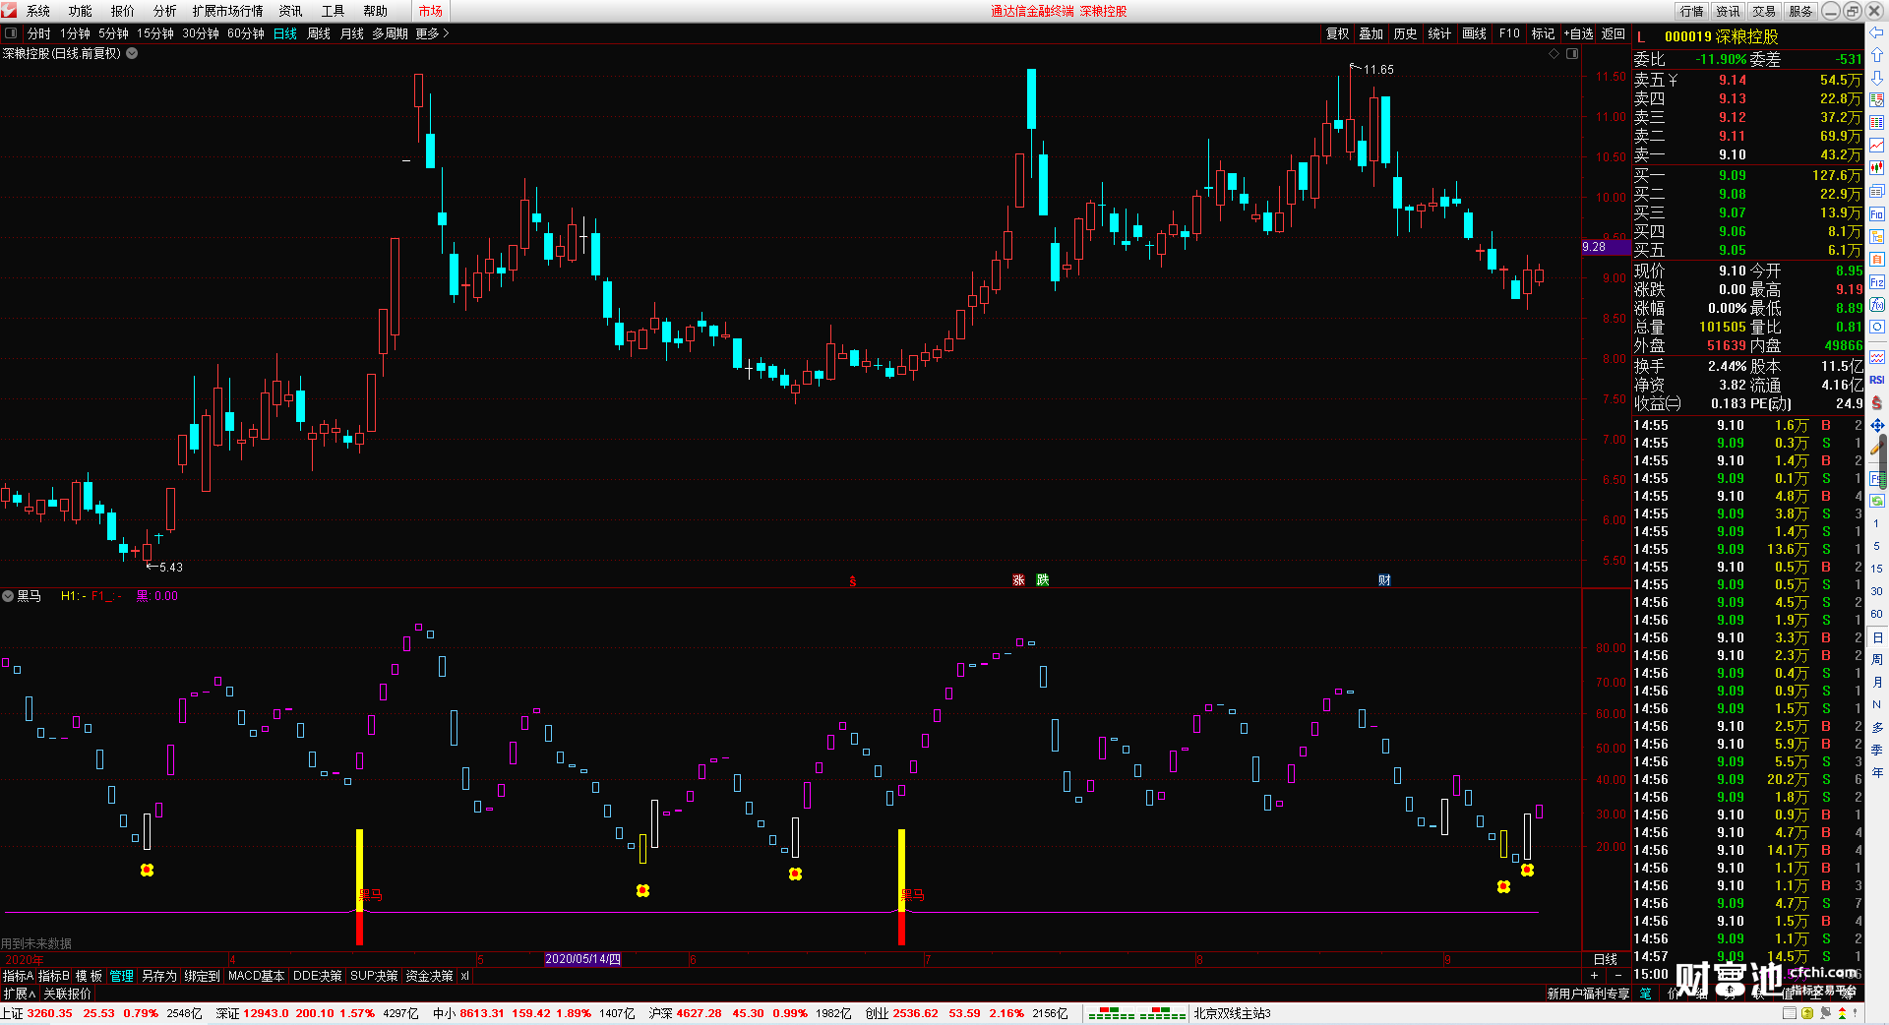
Task: Switch to 60分钟 chart period
Action: click(246, 33)
